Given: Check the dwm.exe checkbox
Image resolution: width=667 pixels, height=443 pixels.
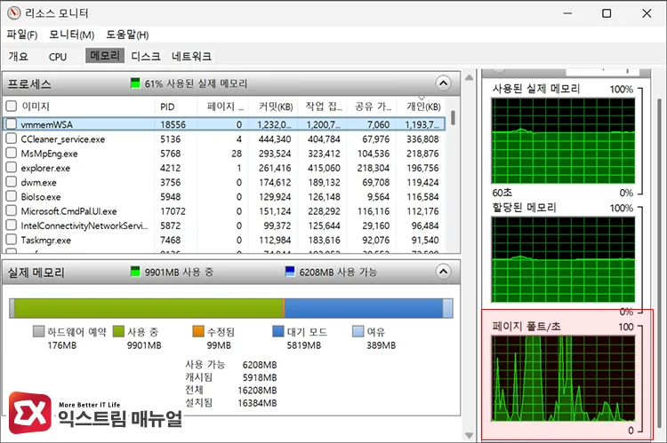Looking at the screenshot, I should coord(11,182).
